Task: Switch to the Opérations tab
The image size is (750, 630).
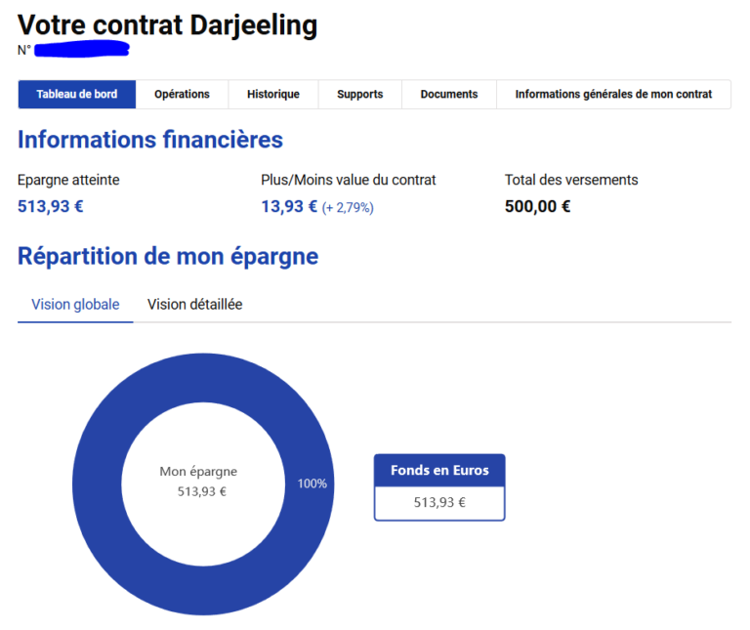Action: 182,95
